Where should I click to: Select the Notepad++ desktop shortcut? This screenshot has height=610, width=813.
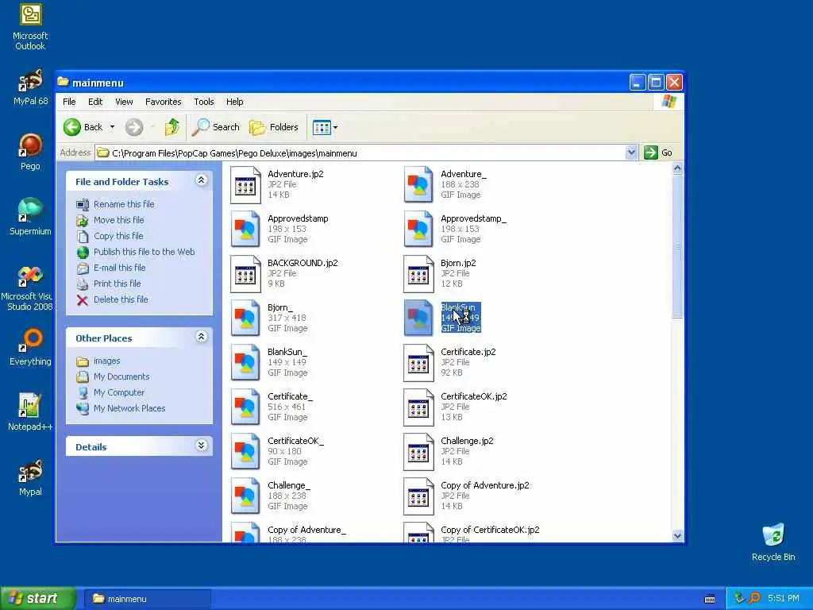(x=30, y=412)
